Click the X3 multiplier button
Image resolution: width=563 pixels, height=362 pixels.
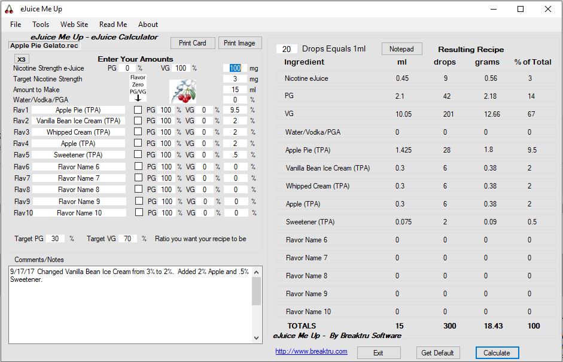click(22, 59)
